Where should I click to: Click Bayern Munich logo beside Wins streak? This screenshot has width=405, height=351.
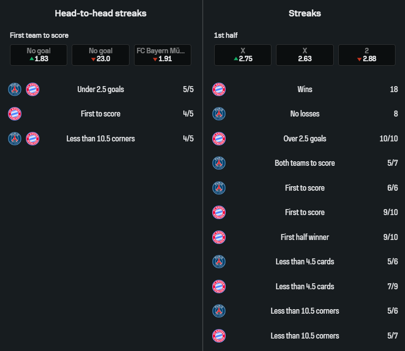(x=219, y=89)
